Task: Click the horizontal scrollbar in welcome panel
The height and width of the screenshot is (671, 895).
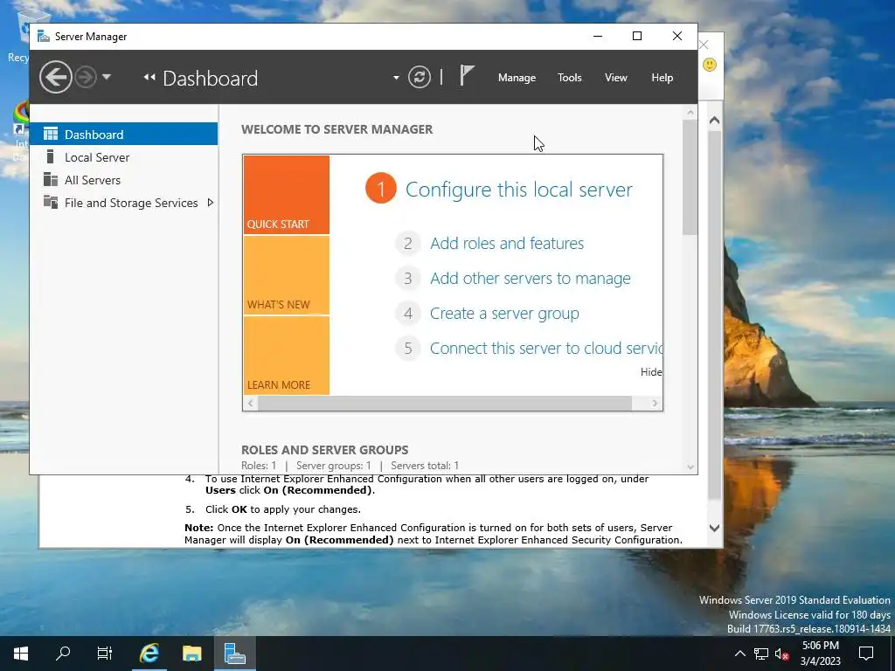Action: click(x=445, y=403)
